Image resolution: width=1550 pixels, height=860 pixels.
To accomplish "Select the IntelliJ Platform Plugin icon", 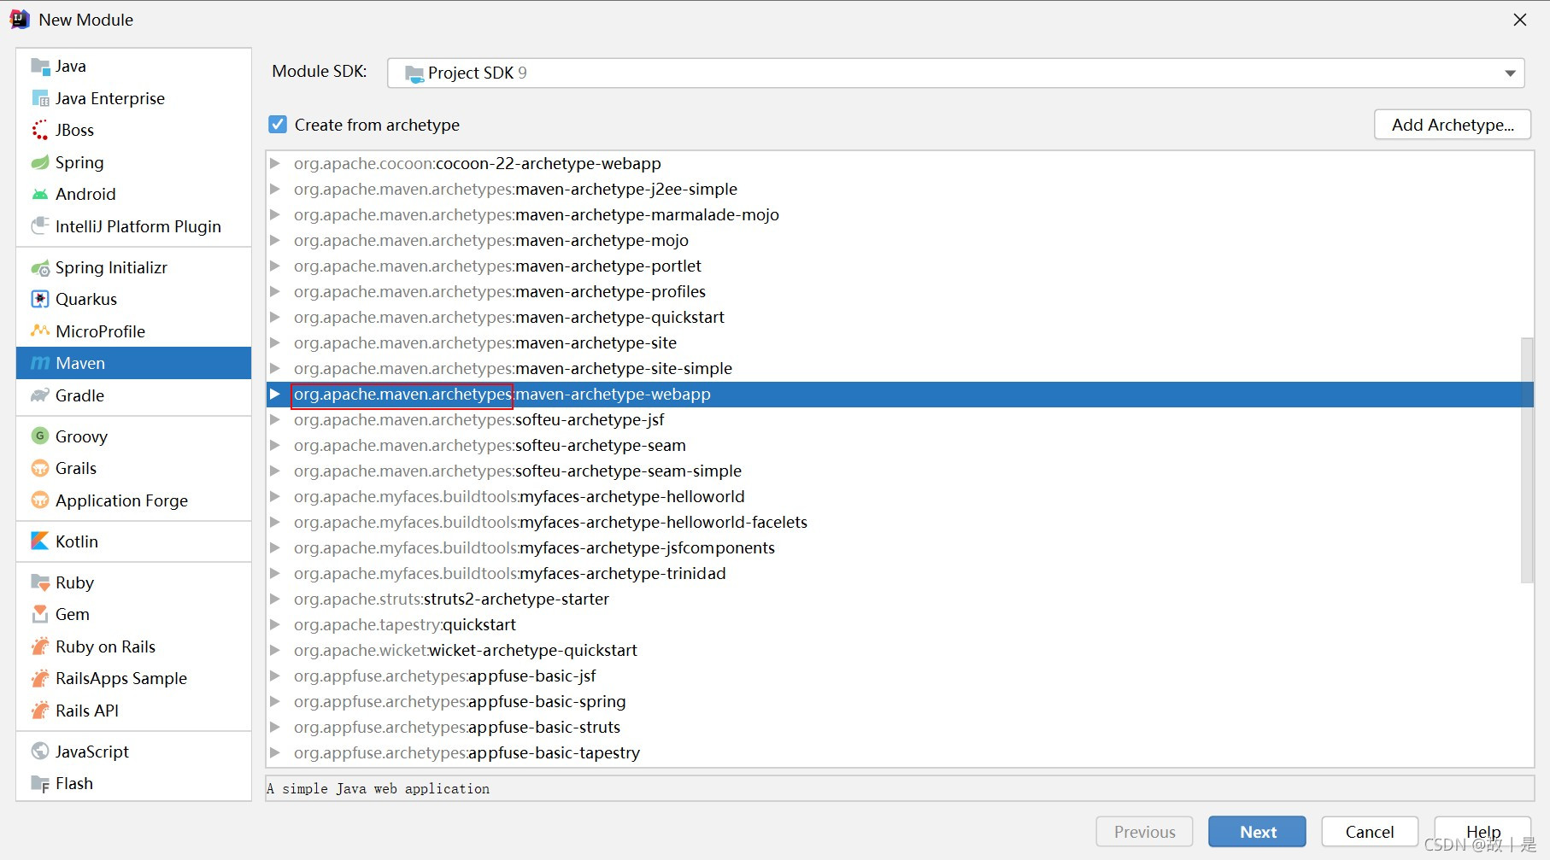I will coord(40,226).
